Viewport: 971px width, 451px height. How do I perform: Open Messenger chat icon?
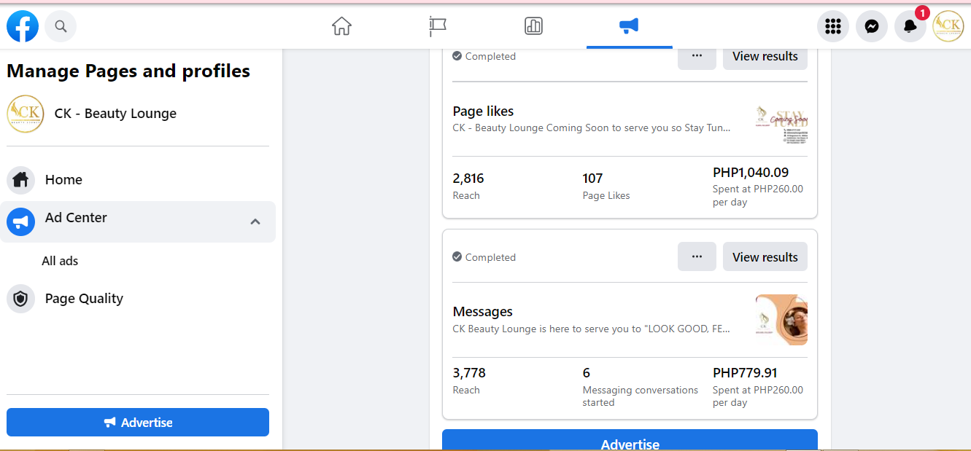click(871, 27)
